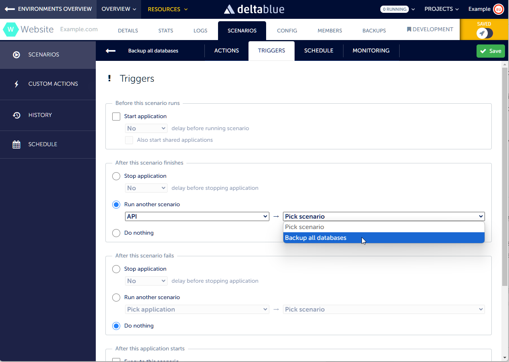Click the Schedule calendar icon in sidebar
Viewport: 509px width, 362px height.
tap(16, 145)
